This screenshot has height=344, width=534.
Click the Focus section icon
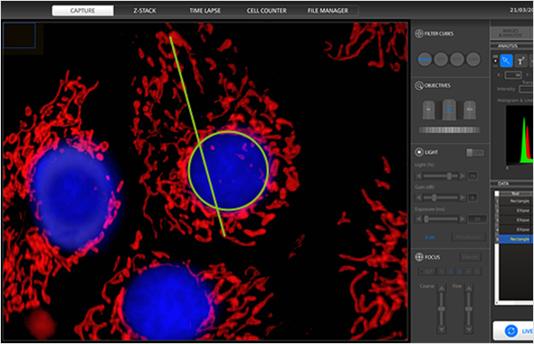(419, 257)
